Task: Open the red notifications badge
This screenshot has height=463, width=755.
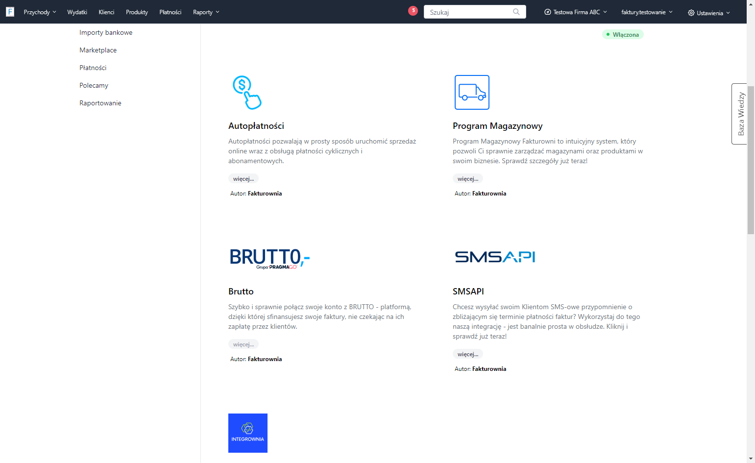Action: [x=413, y=10]
